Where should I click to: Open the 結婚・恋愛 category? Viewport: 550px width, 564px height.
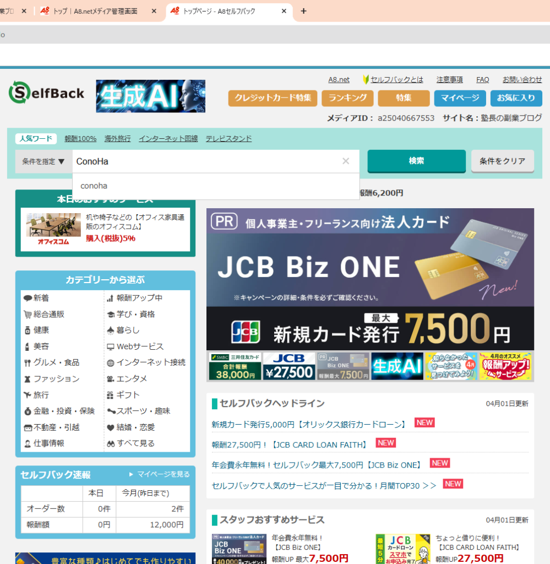click(131, 427)
